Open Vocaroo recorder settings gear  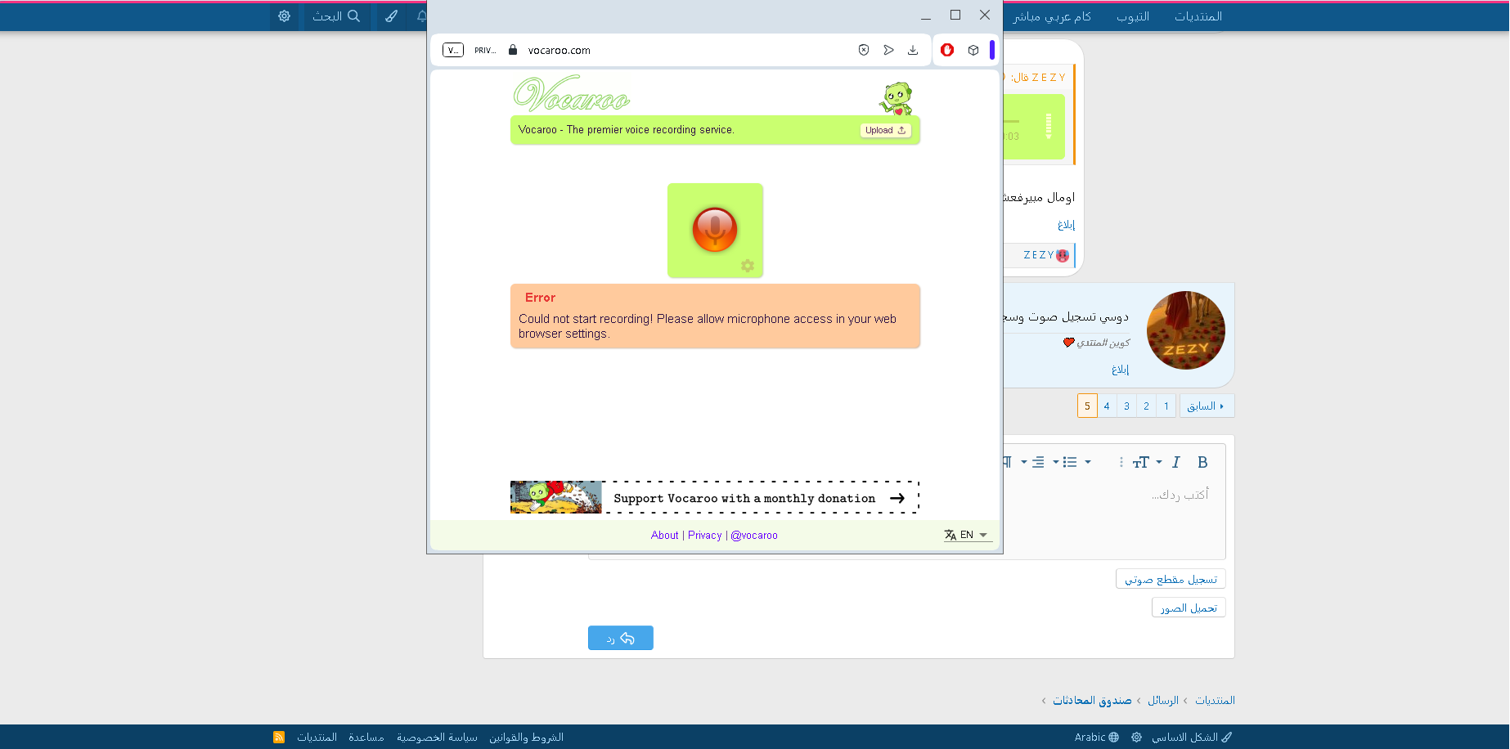coord(747,266)
